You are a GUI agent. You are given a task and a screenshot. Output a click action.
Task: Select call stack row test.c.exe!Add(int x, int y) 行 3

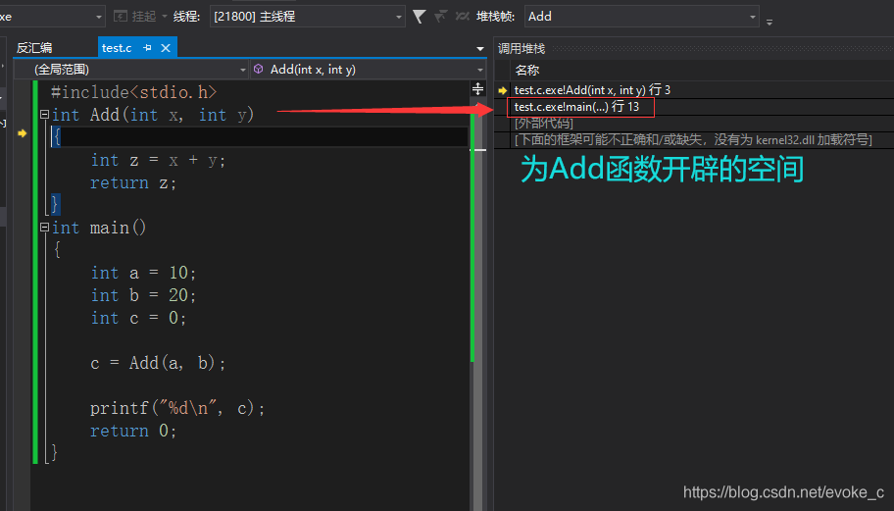tap(592, 90)
